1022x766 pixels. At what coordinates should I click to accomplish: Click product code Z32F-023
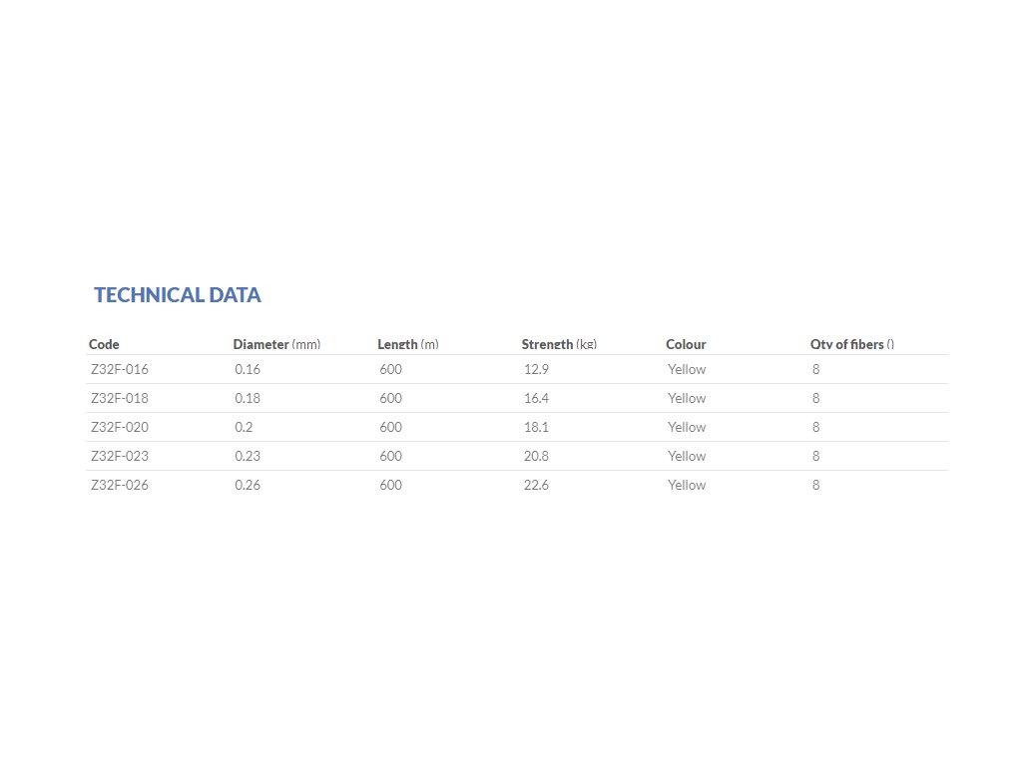click(120, 456)
